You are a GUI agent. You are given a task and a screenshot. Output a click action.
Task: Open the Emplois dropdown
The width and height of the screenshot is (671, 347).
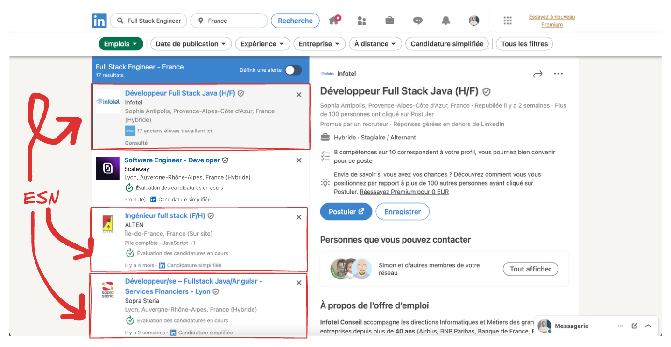tap(121, 44)
